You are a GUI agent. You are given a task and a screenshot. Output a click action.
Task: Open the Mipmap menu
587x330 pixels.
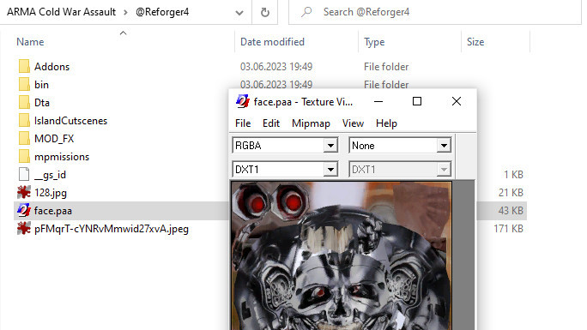click(311, 123)
